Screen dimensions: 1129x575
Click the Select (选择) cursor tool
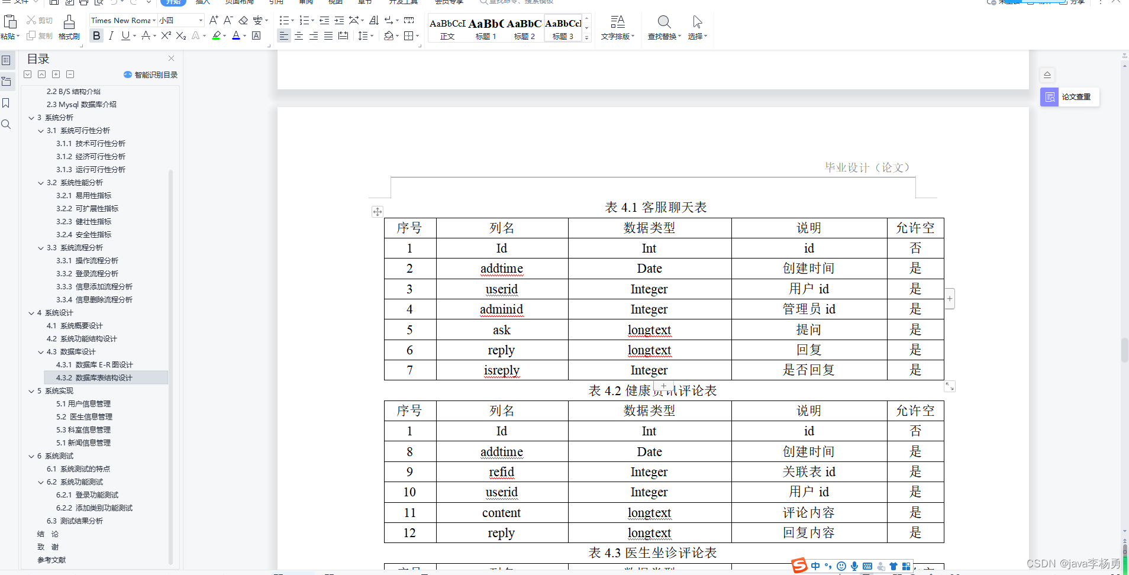698,28
